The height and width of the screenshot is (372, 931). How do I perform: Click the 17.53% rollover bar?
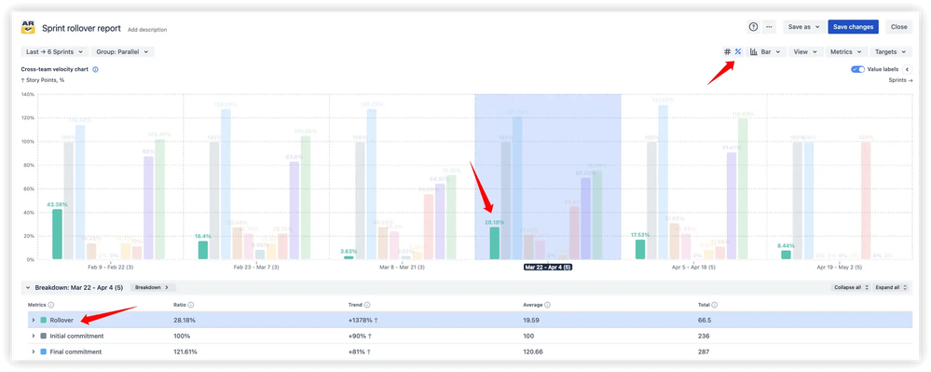pyautogui.click(x=640, y=249)
